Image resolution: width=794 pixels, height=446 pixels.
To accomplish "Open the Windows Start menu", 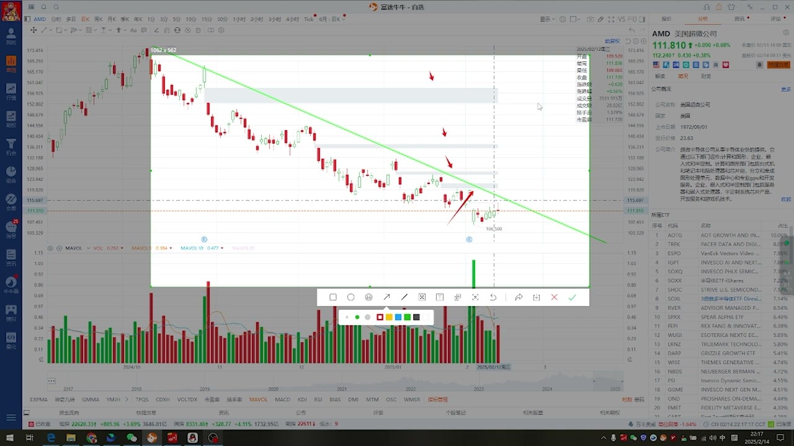I will coord(10,438).
